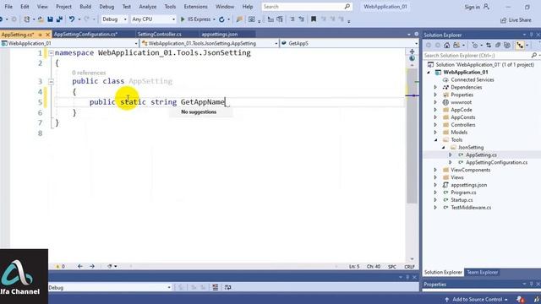
Task: Click the Undo arrow icon
Action: click(71, 19)
